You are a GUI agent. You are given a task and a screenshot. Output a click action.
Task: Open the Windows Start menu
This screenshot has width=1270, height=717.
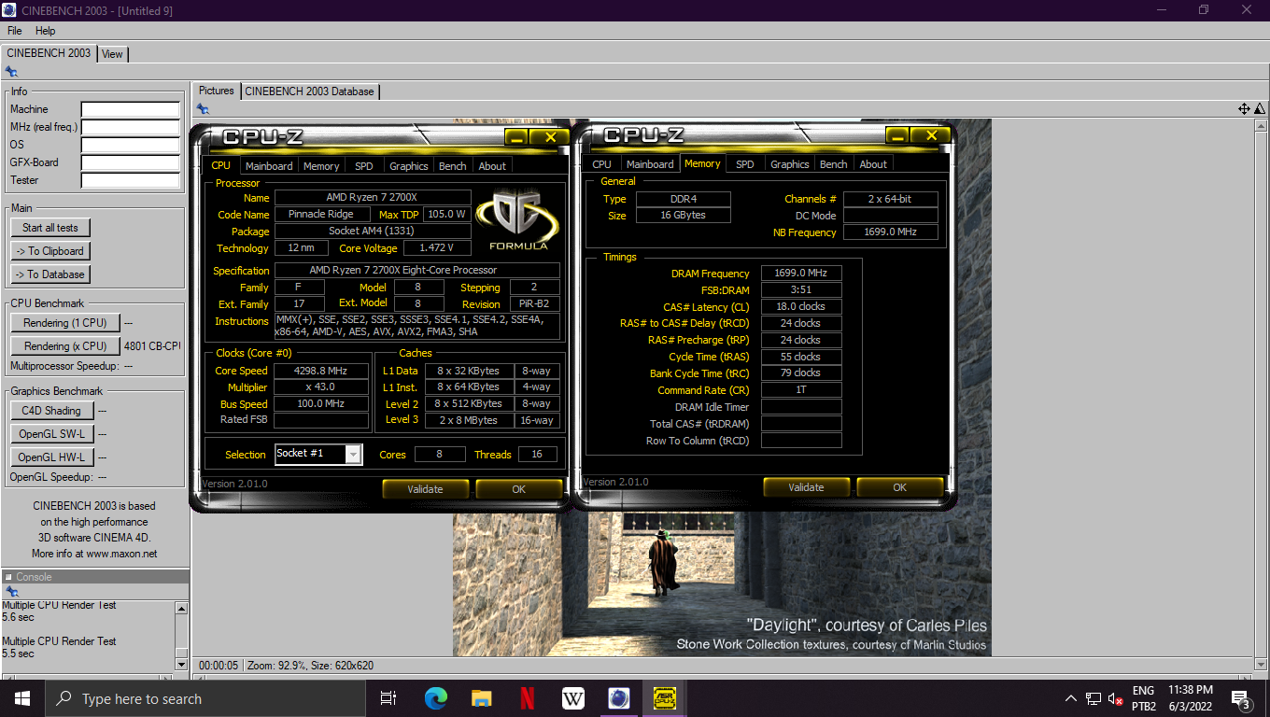tap(22, 698)
